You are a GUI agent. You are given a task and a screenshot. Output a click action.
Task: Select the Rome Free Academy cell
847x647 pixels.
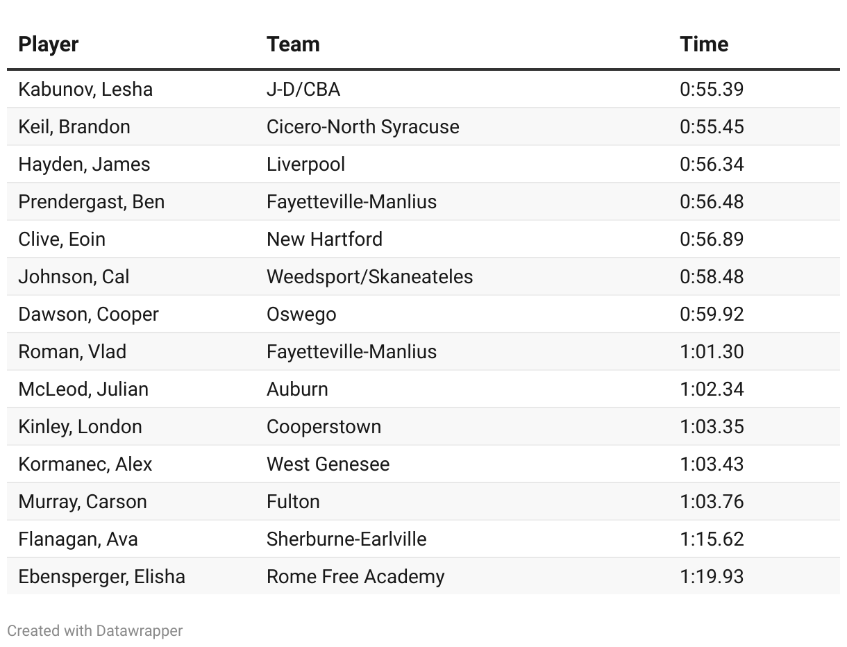click(x=355, y=577)
